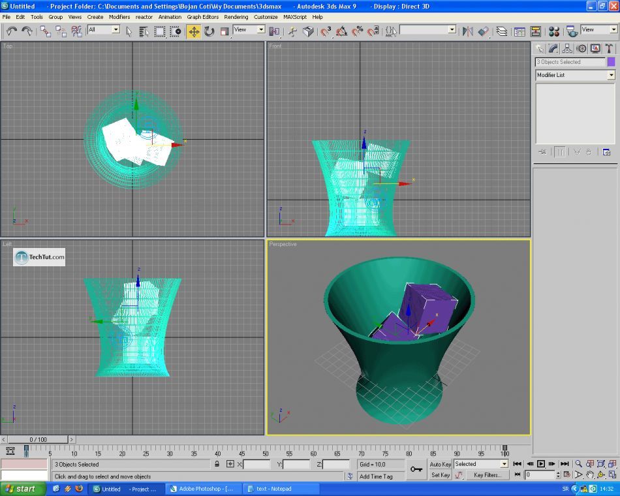Select the Move tool in main toolbar
This screenshot has width=620, height=496.
[x=194, y=31]
